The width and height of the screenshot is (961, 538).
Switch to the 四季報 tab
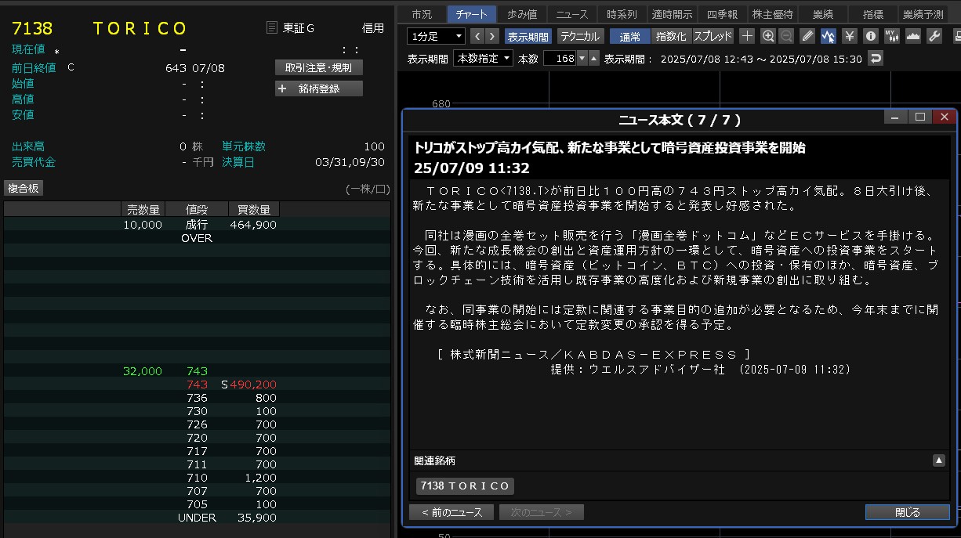(x=722, y=14)
